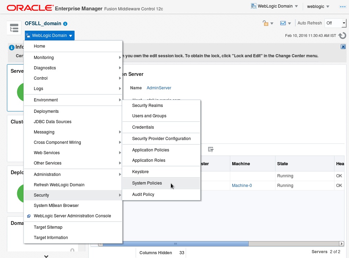This screenshot has width=349, height=258.
Task: Click the timestamp Feb 10, 2016 11:30:43 AM IST
Action: tap(310, 36)
